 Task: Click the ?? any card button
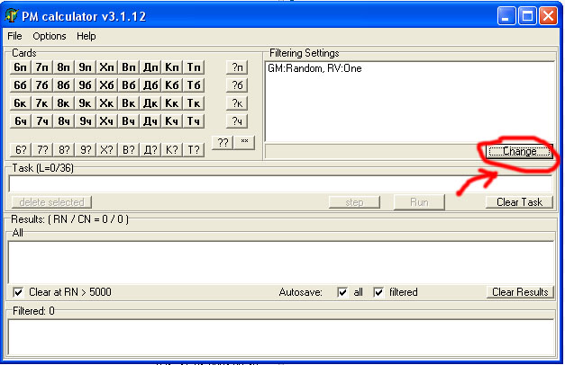point(223,143)
